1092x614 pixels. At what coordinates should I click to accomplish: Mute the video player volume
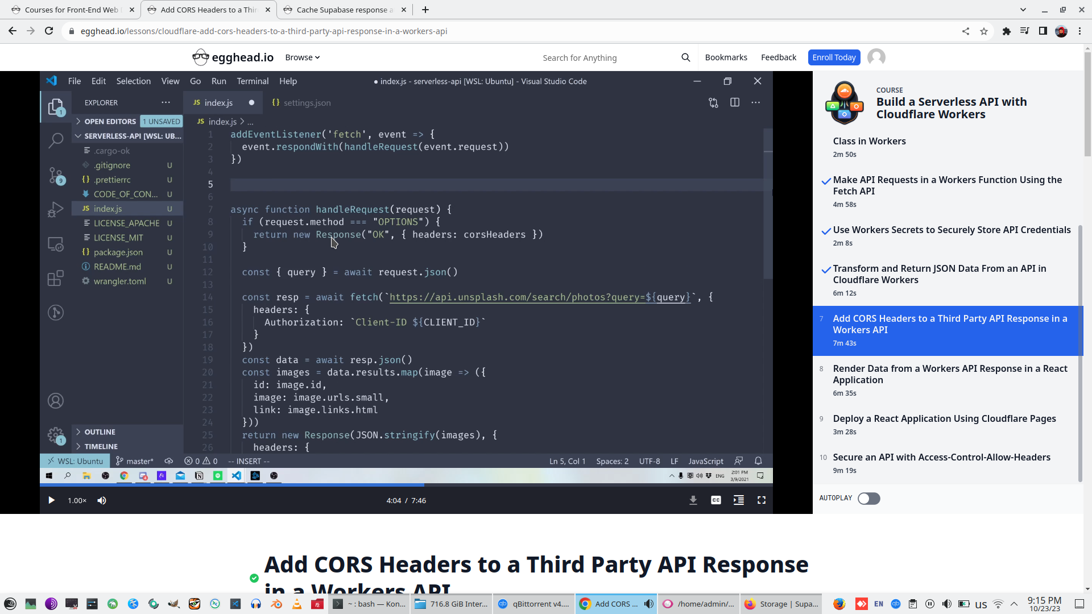tap(102, 500)
